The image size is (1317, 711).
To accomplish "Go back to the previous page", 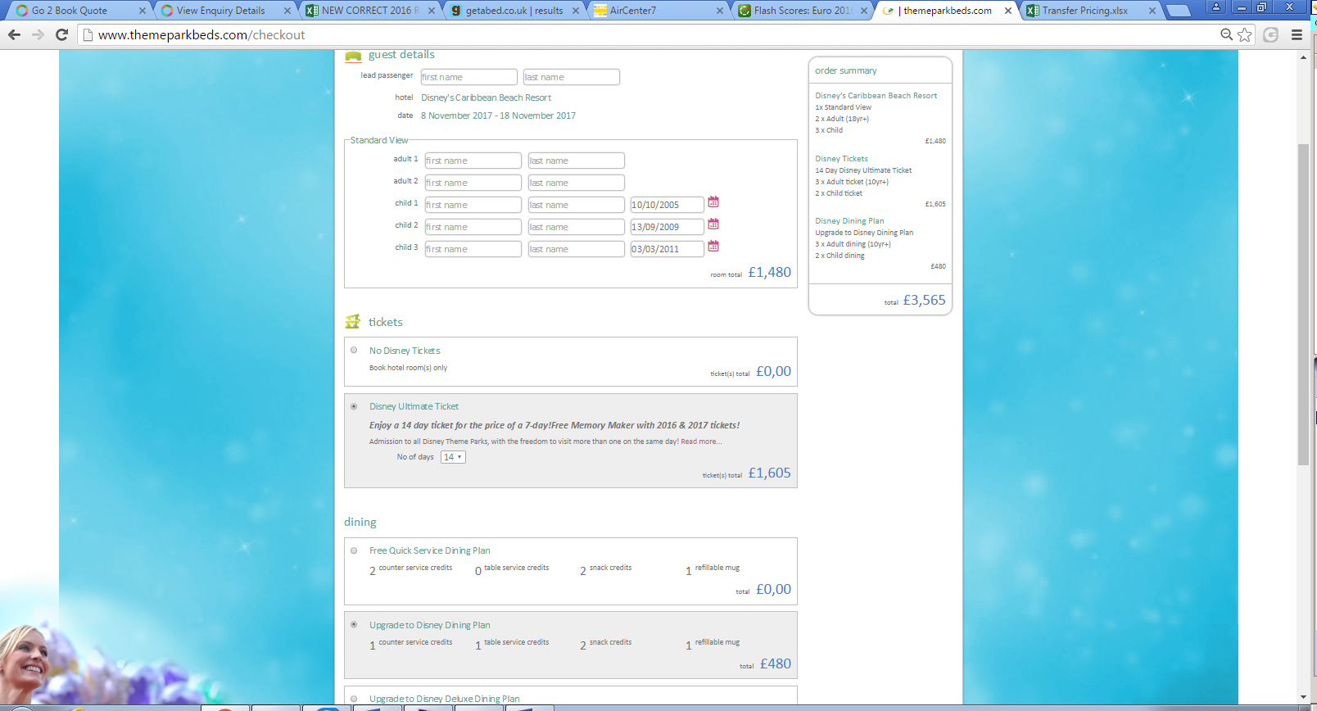I will (14, 34).
